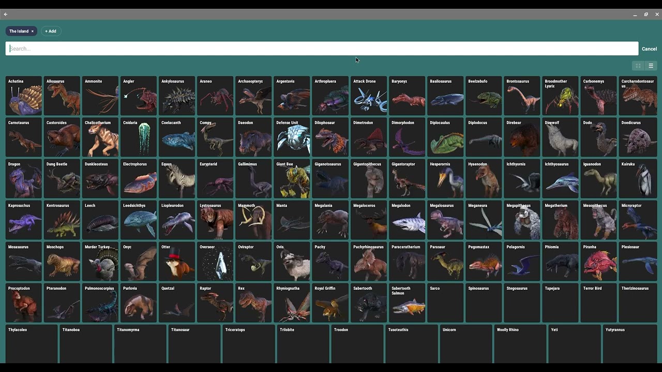Select the Castoroides beaver card

62,137
